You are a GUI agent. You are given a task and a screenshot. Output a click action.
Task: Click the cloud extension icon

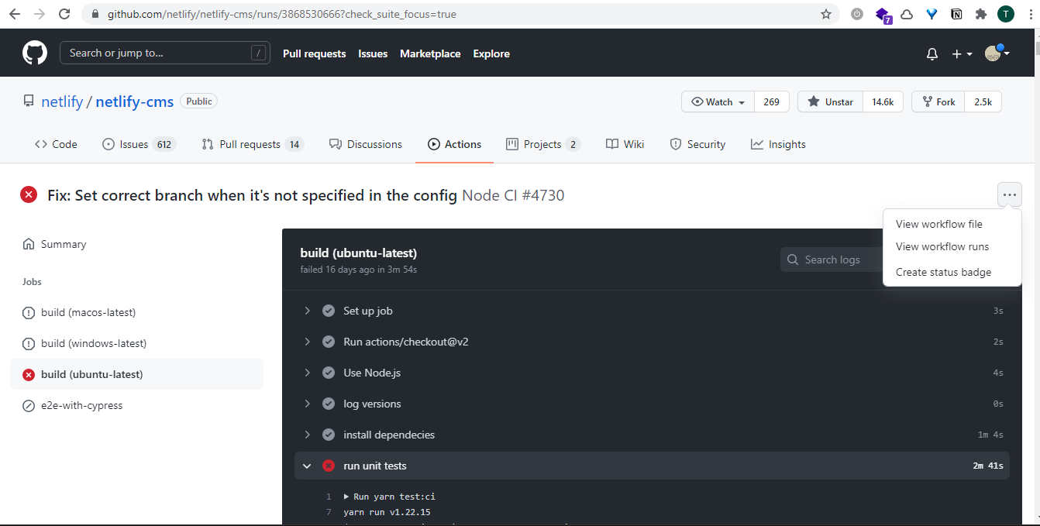pos(907,14)
